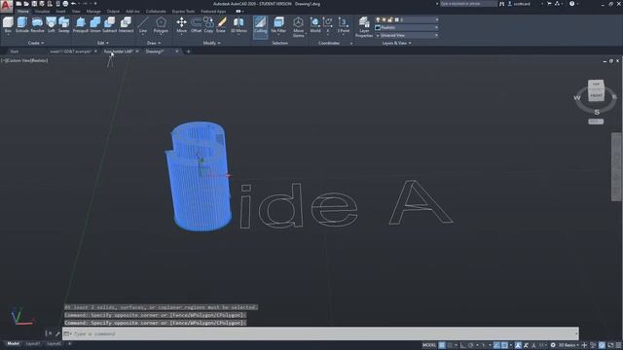
Task: Switch to the Express Tools ribbon tab
Action: point(183,12)
